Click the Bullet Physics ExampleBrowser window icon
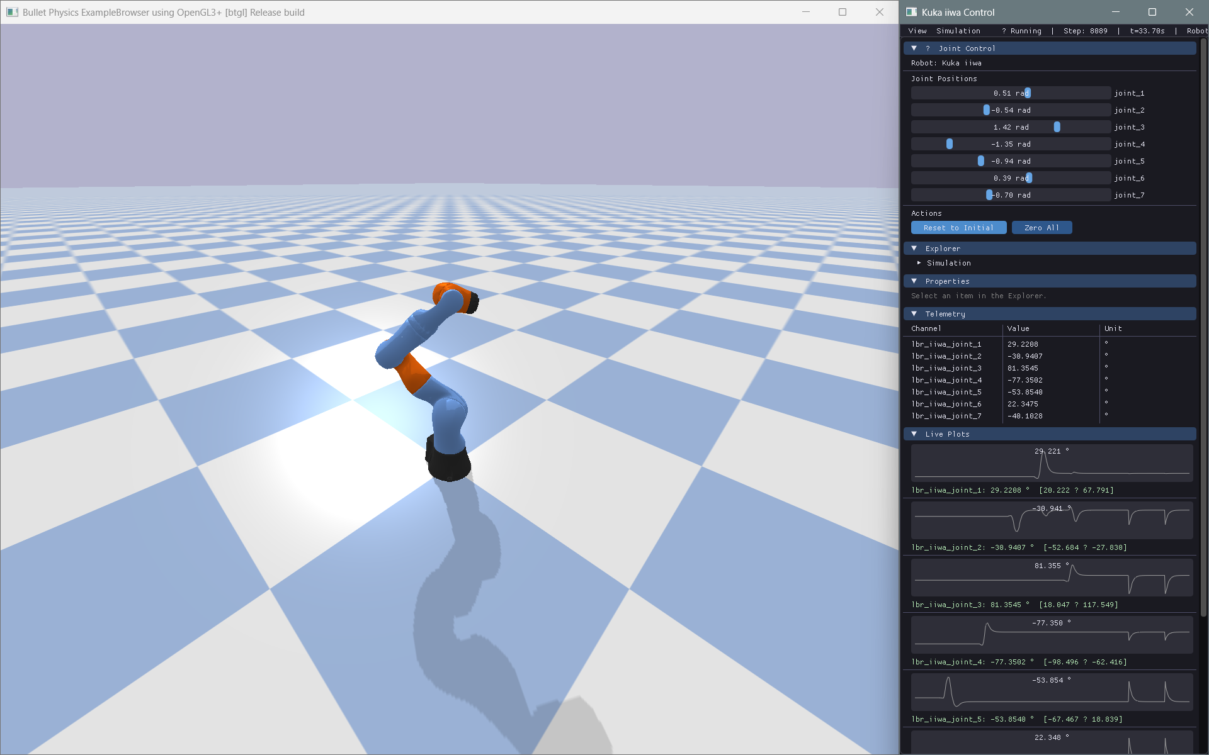The width and height of the screenshot is (1209, 755). click(12, 12)
